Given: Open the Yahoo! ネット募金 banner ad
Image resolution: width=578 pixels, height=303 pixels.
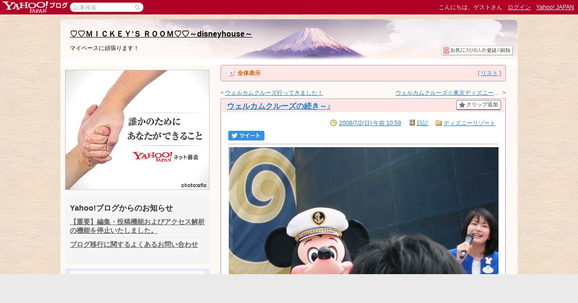Looking at the screenshot, I should [137, 130].
